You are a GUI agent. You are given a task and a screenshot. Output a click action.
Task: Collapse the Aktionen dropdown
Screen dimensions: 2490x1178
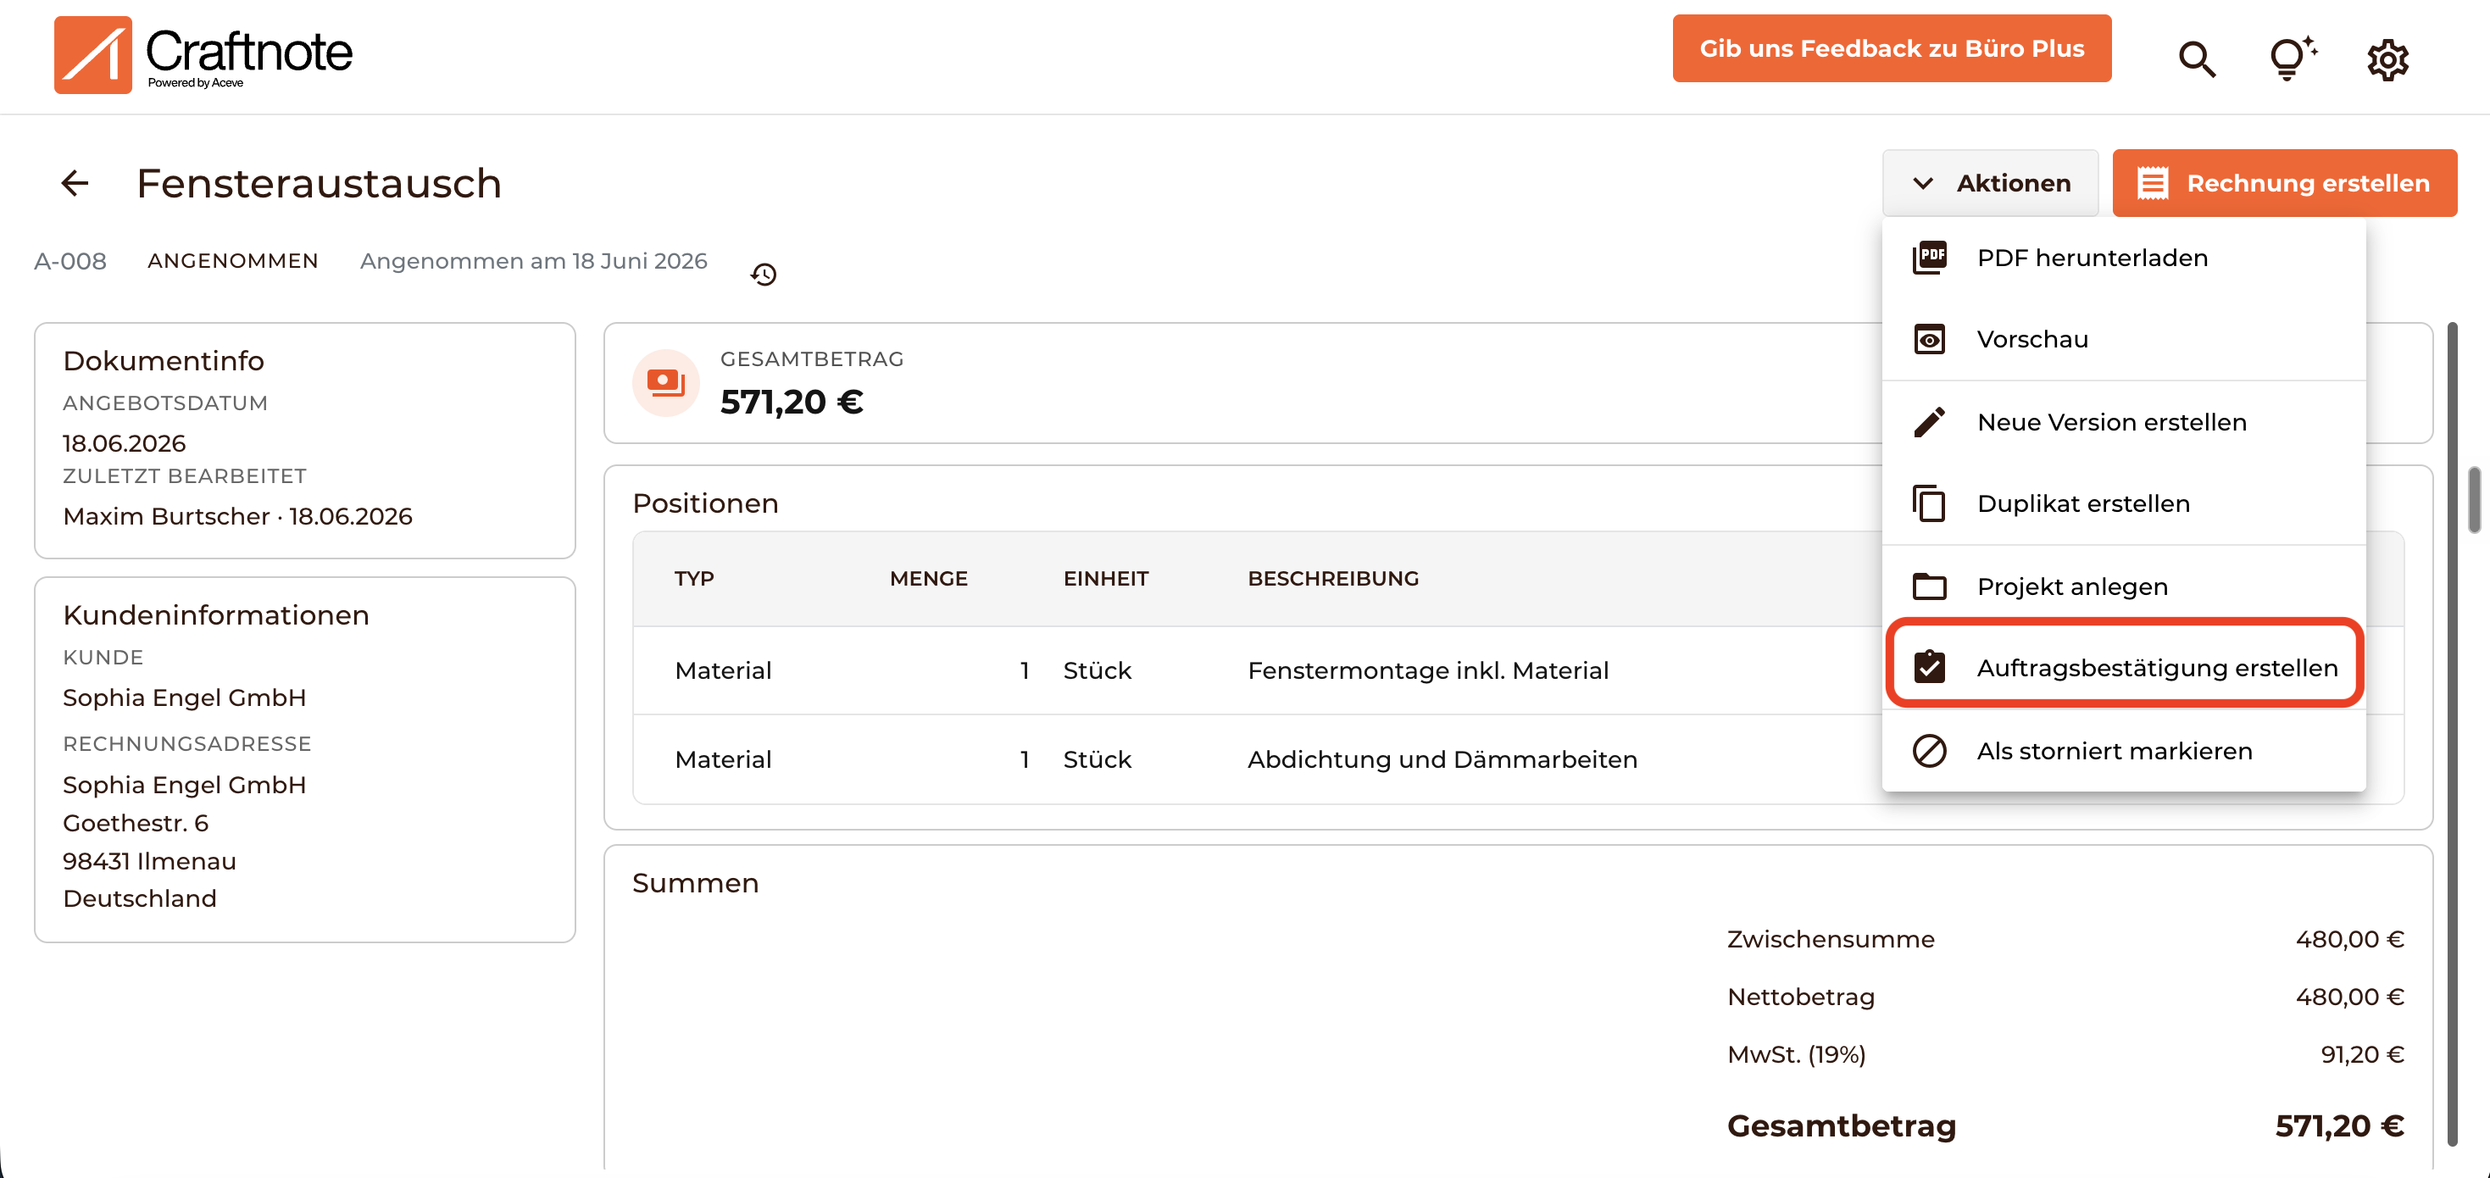[x=1990, y=183]
